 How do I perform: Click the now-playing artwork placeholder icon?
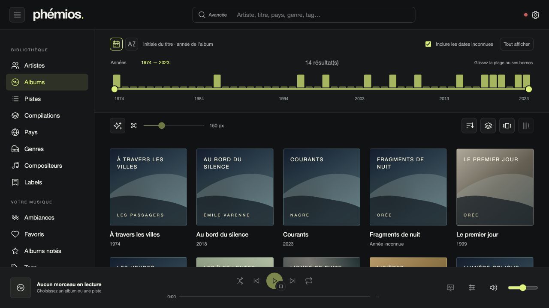21,288
